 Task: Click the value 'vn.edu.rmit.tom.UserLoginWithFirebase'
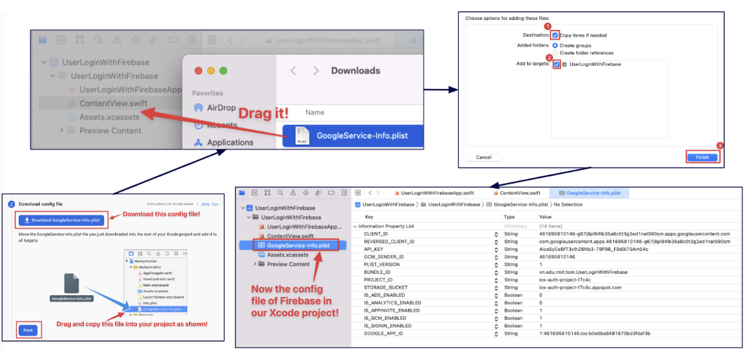[x=583, y=272]
